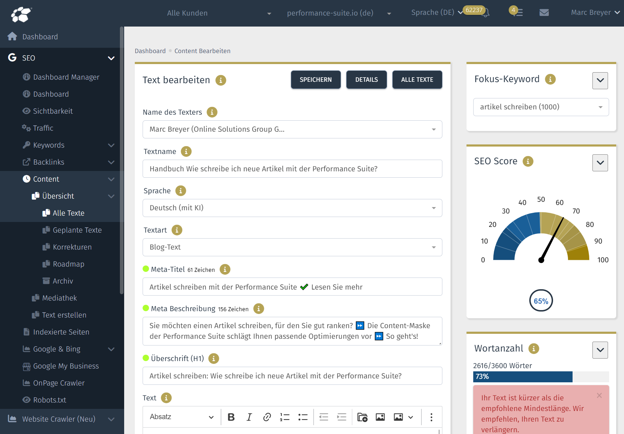This screenshot has width=624, height=434.
Task: Click info icon beside Fokus-Keyword
Action: pos(550,79)
